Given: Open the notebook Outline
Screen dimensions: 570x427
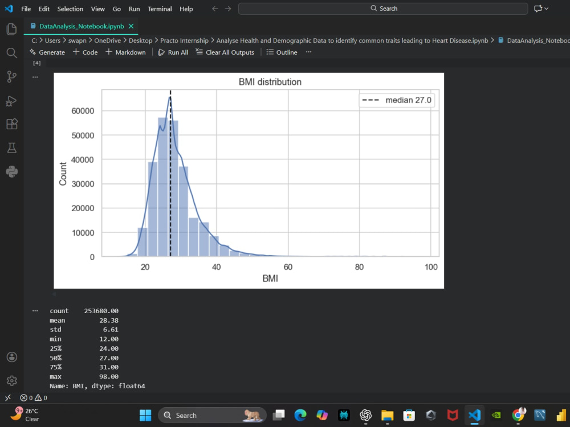Looking at the screenshot, I should 282,52.
